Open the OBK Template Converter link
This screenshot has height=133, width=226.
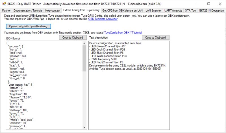pyautogui.click(x=103, y=19)
